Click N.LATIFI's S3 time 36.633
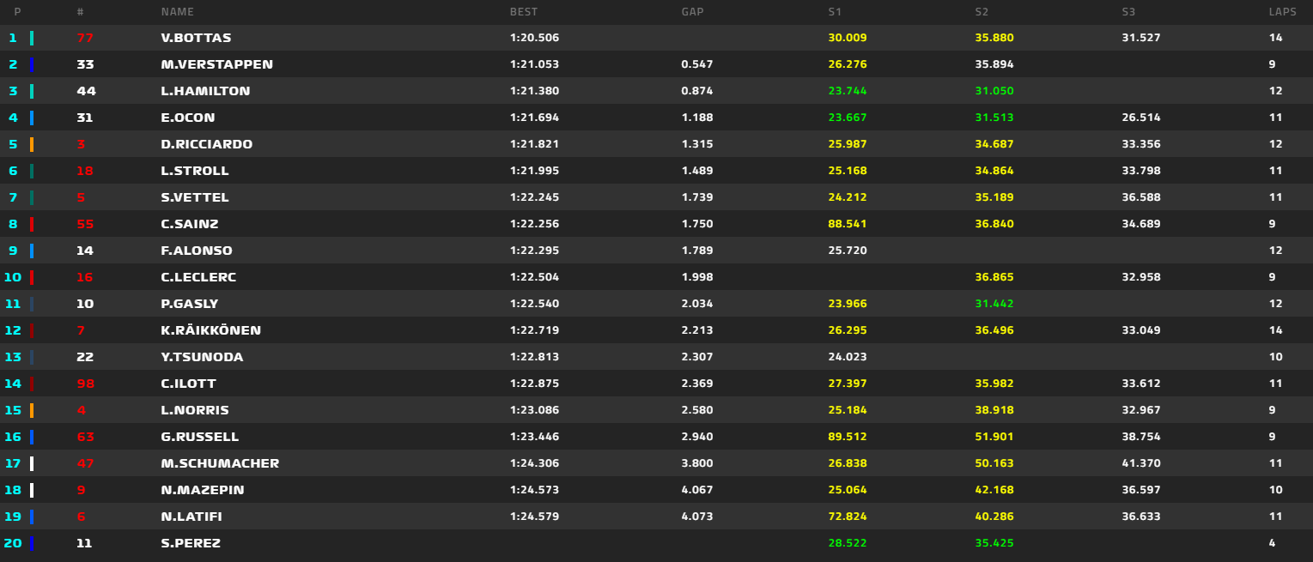 1141,517
